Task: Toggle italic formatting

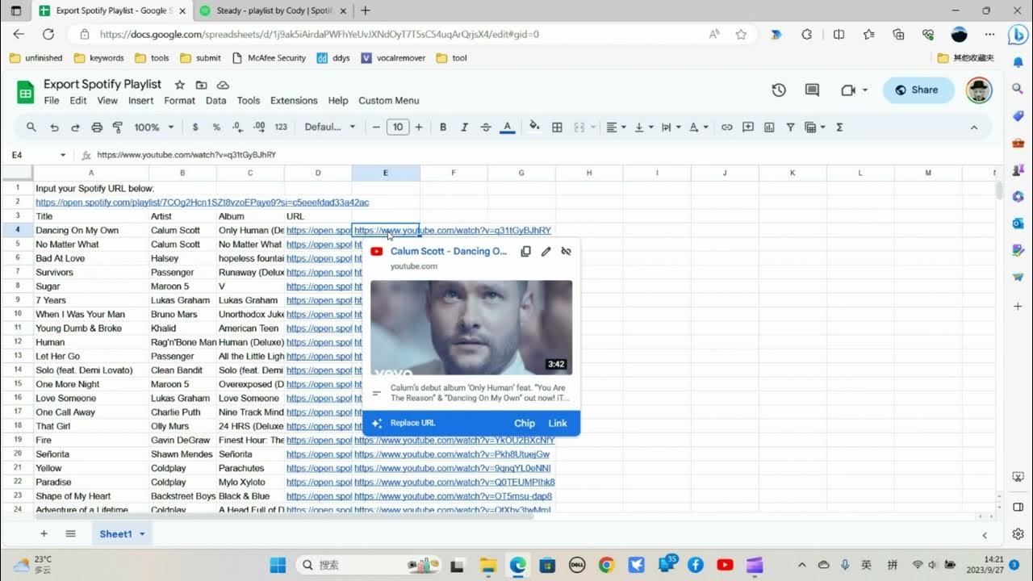Action: pos(464,127)
